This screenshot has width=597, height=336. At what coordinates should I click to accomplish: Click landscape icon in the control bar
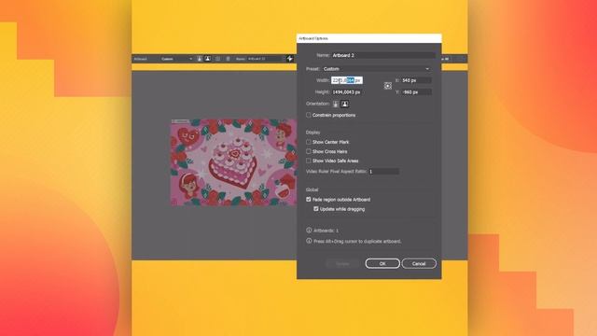click(207, 59)
